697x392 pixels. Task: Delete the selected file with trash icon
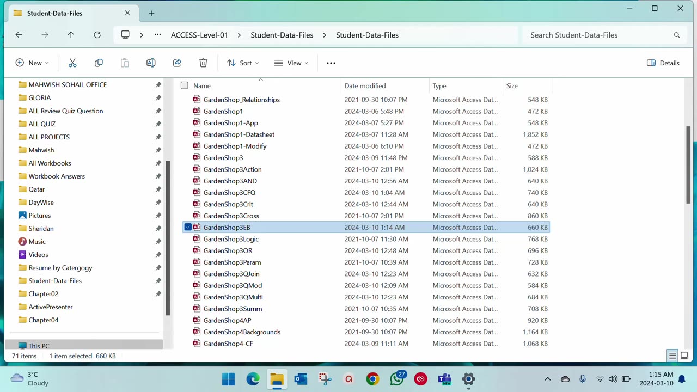point(203,63)
